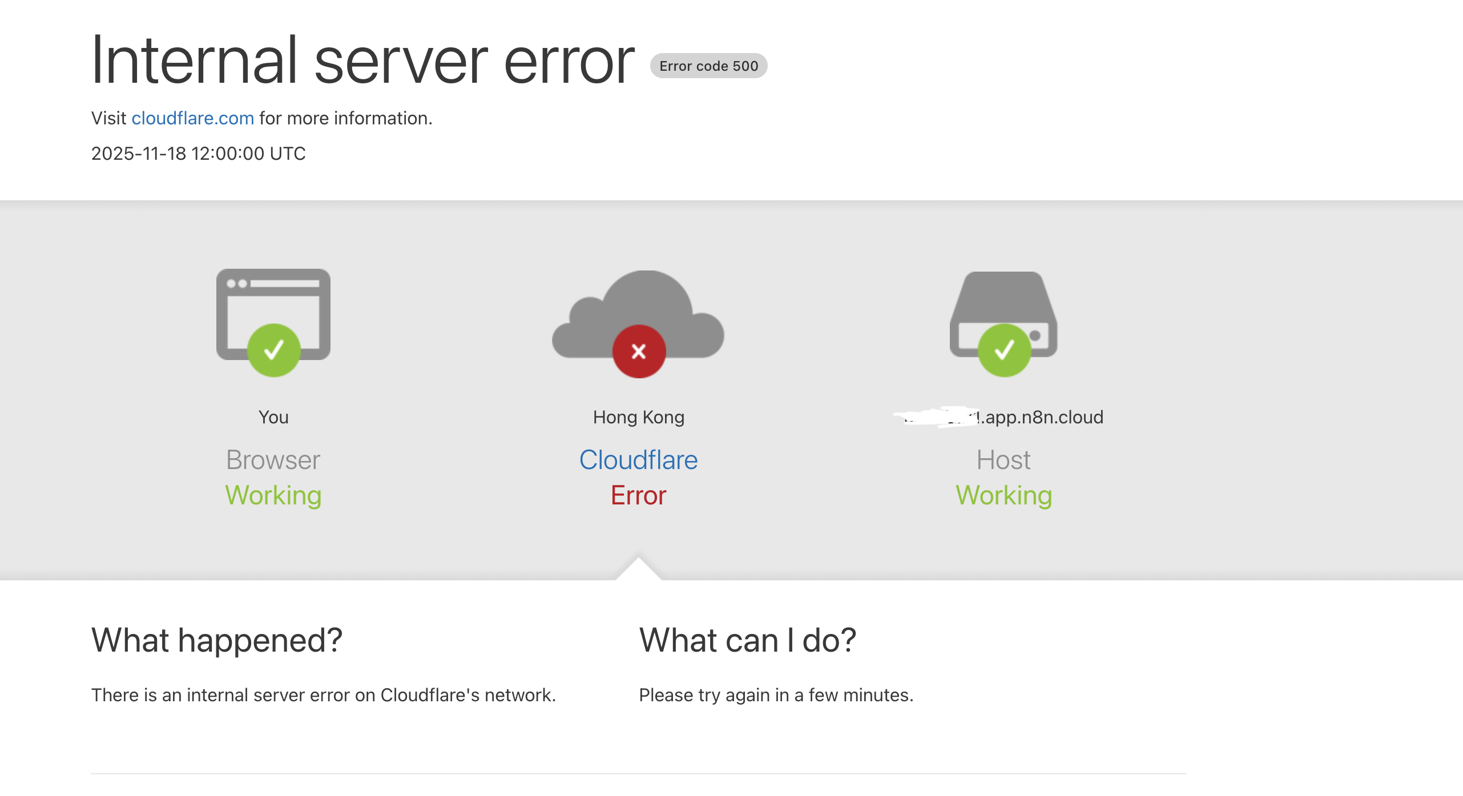Click the green checkmark on host icon
Screen dimensions: 1463x796
[x=1004, y=350]
